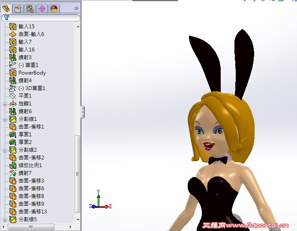Open the DimXpertManager tab

(42, 9)
